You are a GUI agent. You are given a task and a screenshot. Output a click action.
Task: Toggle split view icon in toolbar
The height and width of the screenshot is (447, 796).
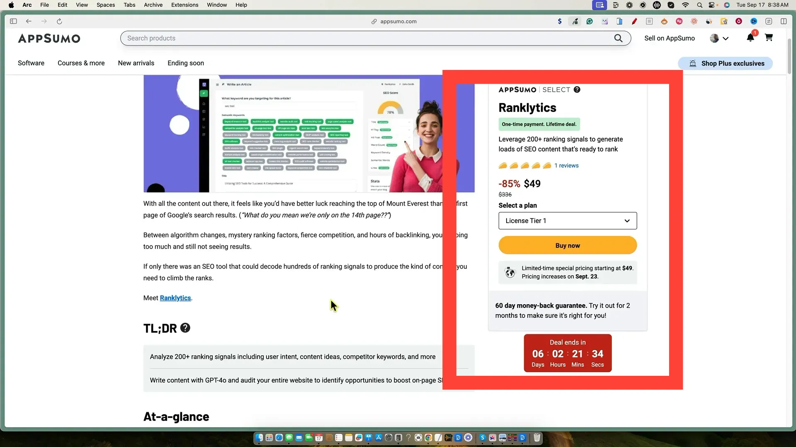tap(784, 22)
